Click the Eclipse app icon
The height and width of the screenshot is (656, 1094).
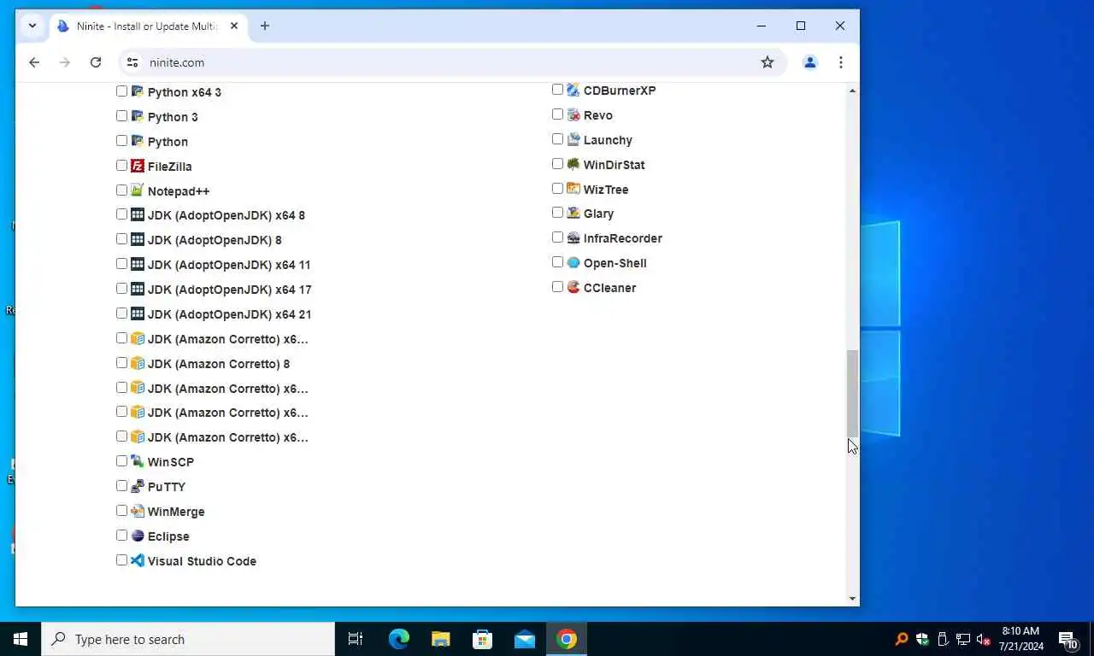click(137, 536)
